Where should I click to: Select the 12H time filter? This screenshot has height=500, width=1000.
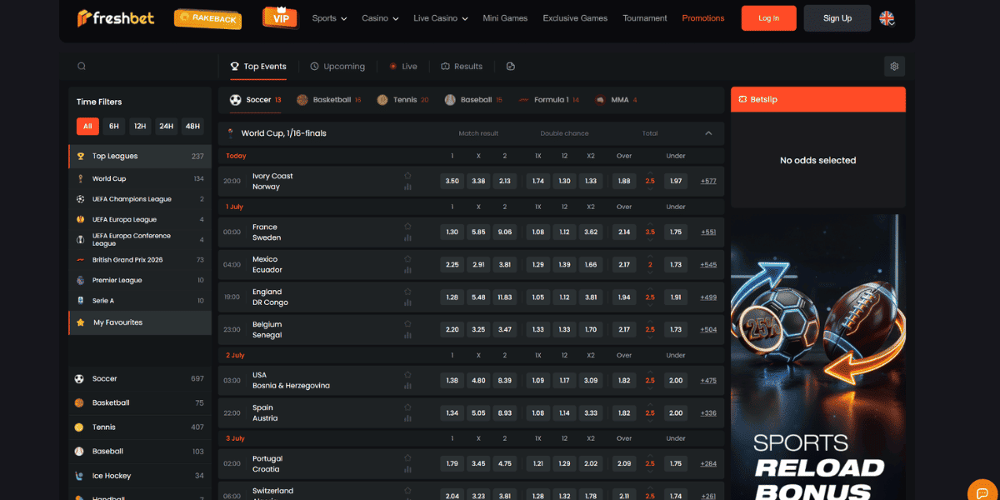(x=140, y=127)
